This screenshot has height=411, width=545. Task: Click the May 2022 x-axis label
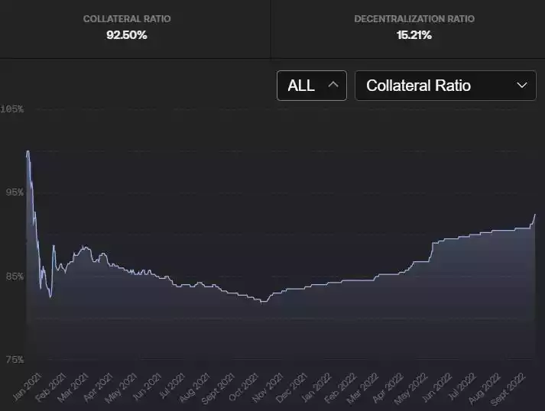click(410, 388)
